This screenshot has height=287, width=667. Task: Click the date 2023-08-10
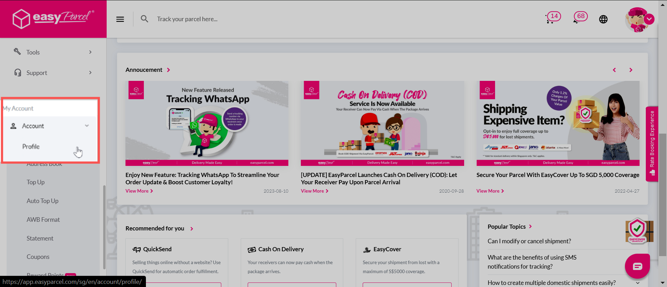click(x=276, y=191)
